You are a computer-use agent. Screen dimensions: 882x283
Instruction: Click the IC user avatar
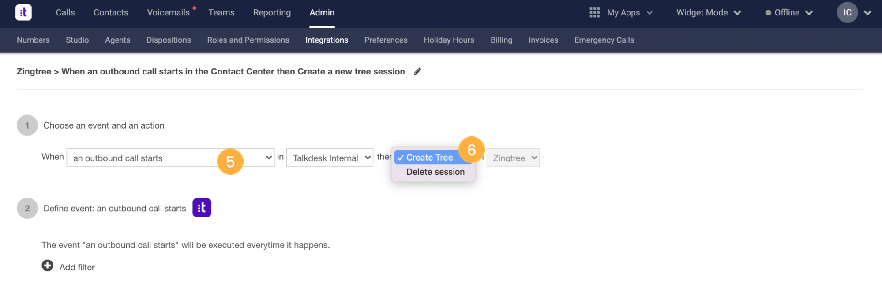[847, 12]
